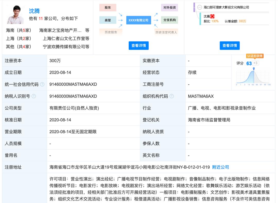
Task: Click 查看详情 under the company relation diagram
Action: coord(139,45)
